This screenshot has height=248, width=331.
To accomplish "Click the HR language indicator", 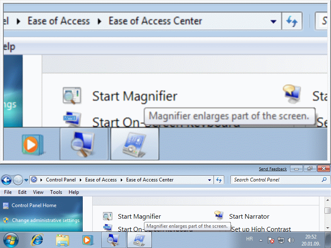I will tap(249, 239).
